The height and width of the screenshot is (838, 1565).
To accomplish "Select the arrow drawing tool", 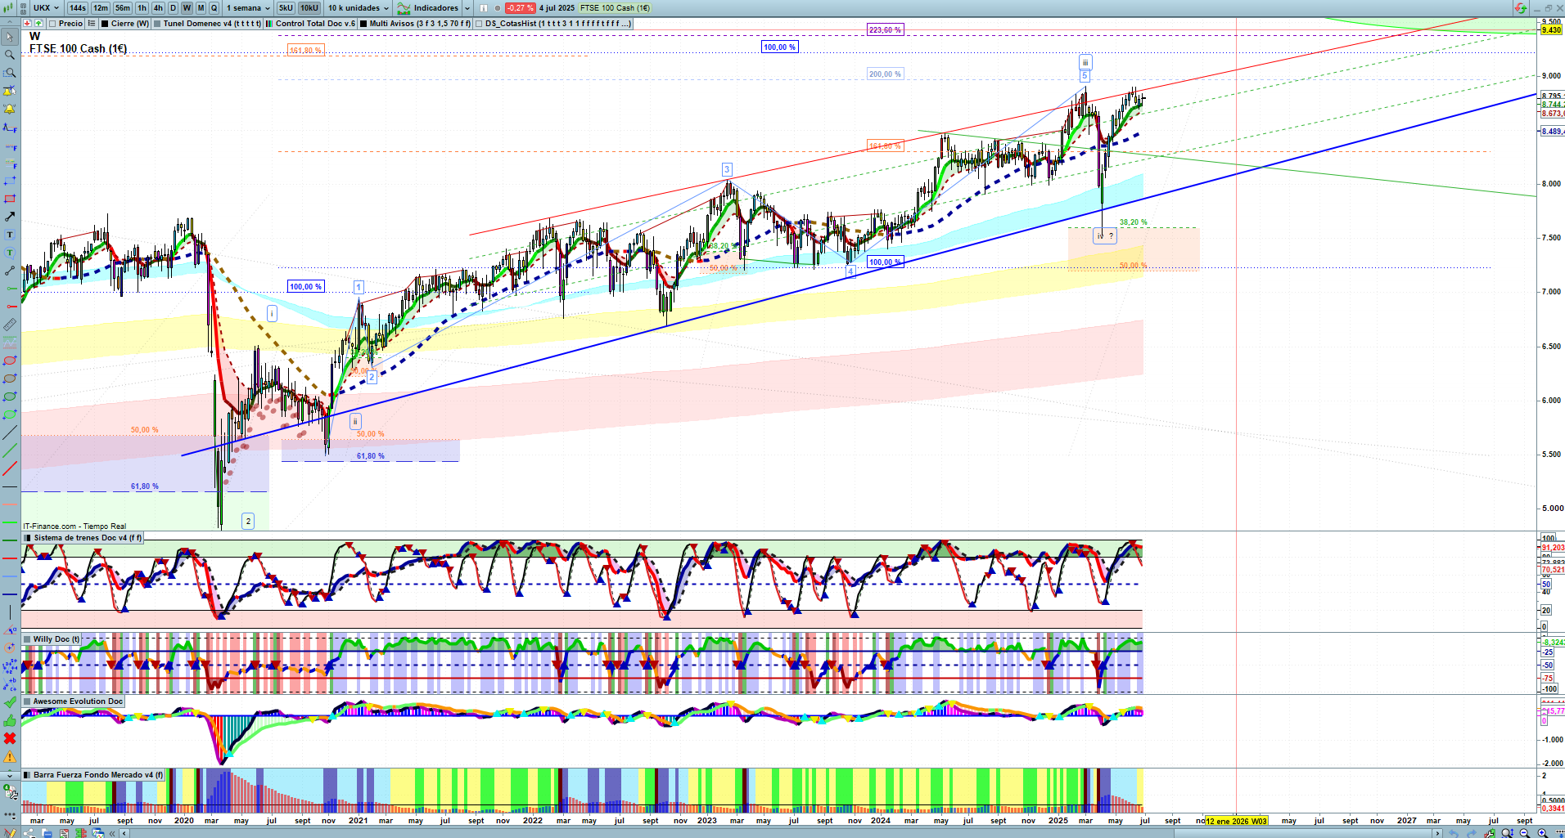I will click(x=10, y=217).
